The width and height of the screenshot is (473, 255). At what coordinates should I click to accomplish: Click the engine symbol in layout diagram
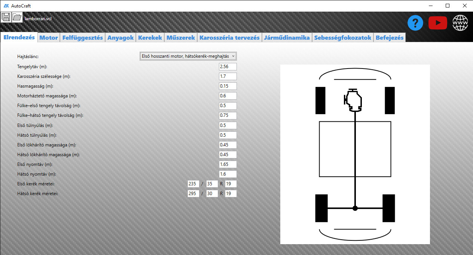tap(353, 101)
